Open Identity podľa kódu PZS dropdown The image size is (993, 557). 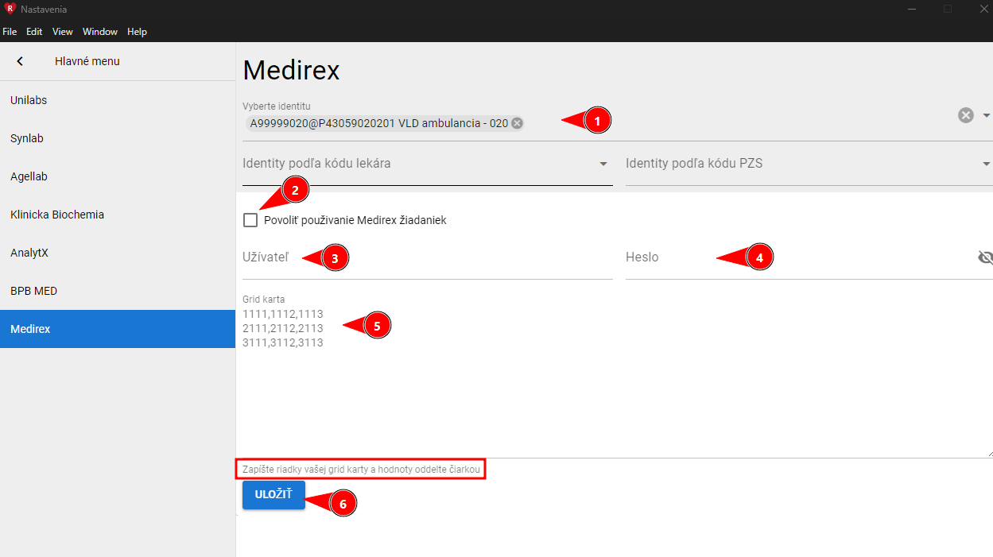pyautogui.click(x=809, y=164)
